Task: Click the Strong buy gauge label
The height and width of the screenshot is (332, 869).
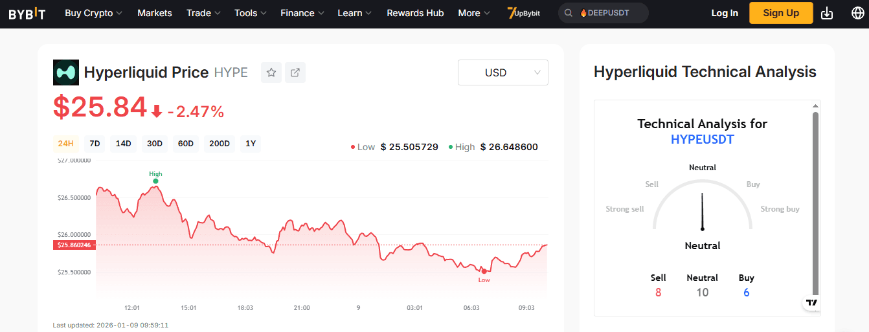Action: tap(780, 209)
